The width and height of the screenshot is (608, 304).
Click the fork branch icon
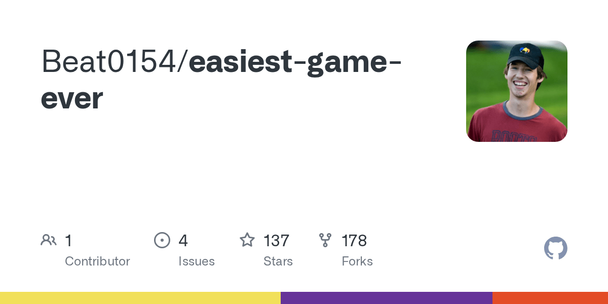pyautogui.click(x=325, y=240)
